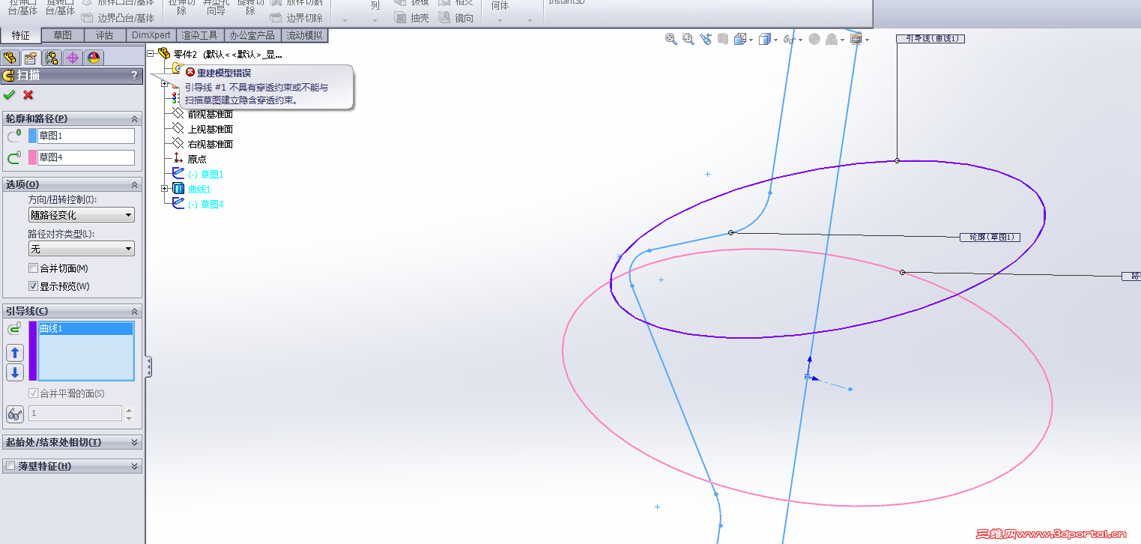The image size is (1141, 544).
Task: Click path field containing 草图4
Action: point(86,157)
